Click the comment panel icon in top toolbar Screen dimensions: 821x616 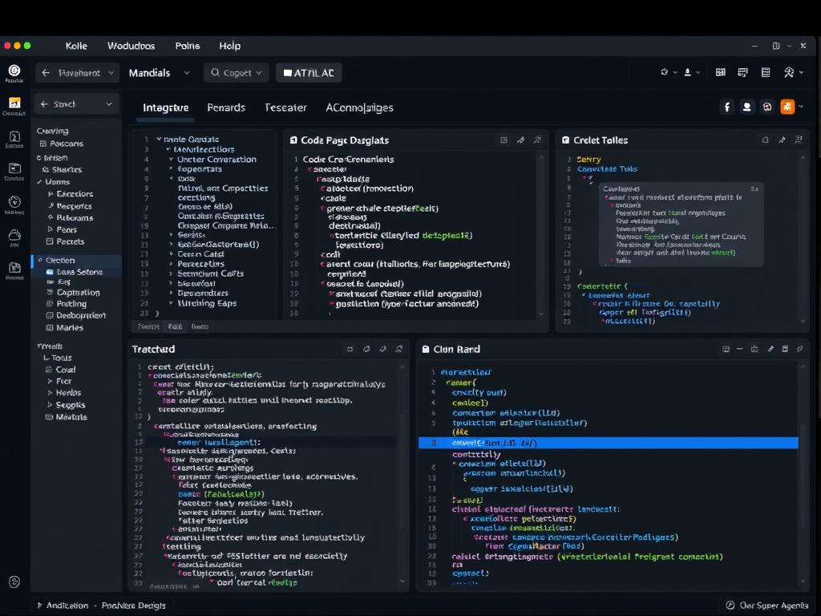pos(742,72)
